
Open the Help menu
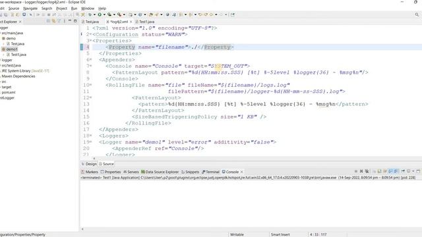pyautogui.click(x=102, y=9)
